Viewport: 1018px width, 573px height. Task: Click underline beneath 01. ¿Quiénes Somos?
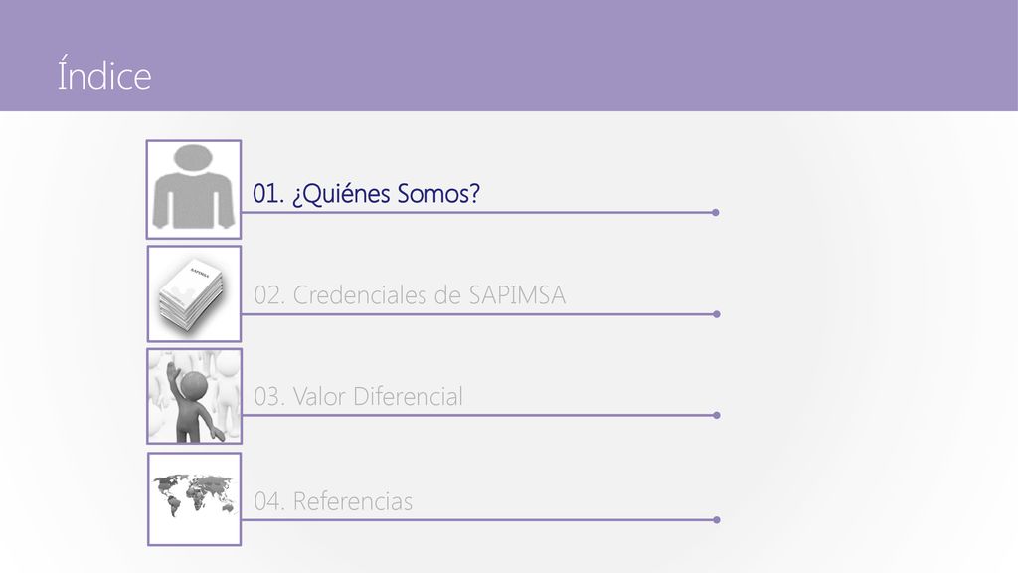click(x=477, y=213)
